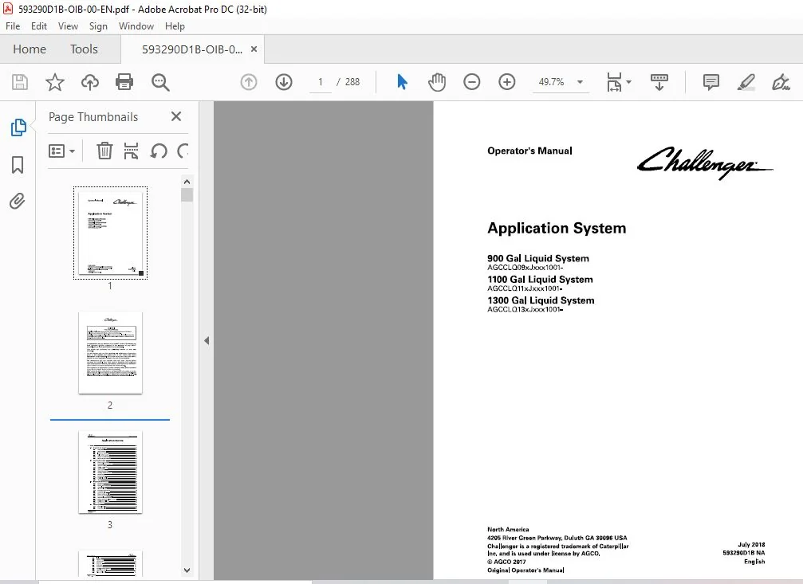Screen dimensions: 803x584
Task: Open the zoom level 49.7% dropdown
Action: click(x=581, y=82)
